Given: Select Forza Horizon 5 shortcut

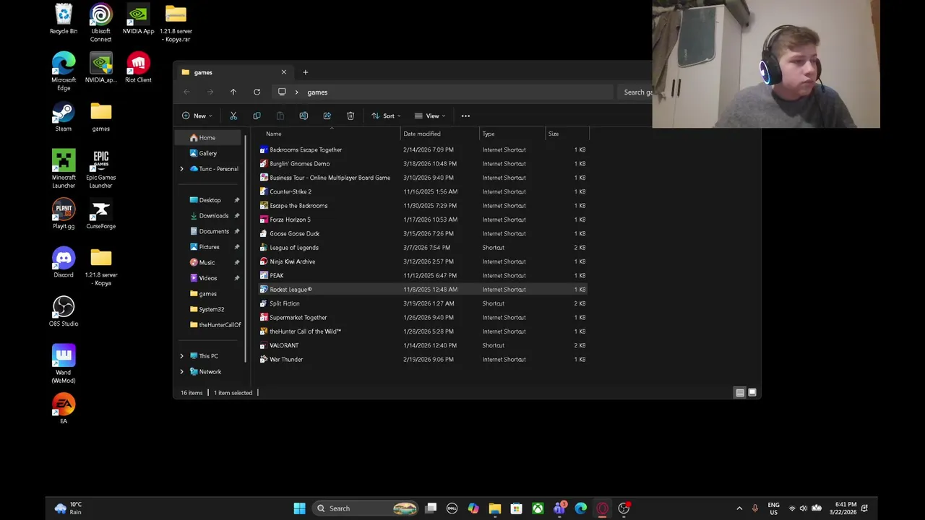Looking at the screenshot, I should tap(422, 220).
